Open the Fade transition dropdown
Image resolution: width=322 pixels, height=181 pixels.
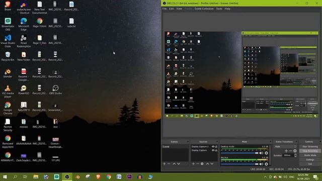285,146
